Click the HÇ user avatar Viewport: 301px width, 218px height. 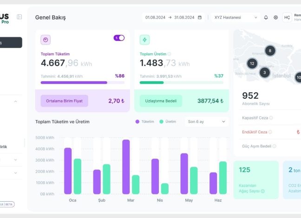tap(287, 18)
